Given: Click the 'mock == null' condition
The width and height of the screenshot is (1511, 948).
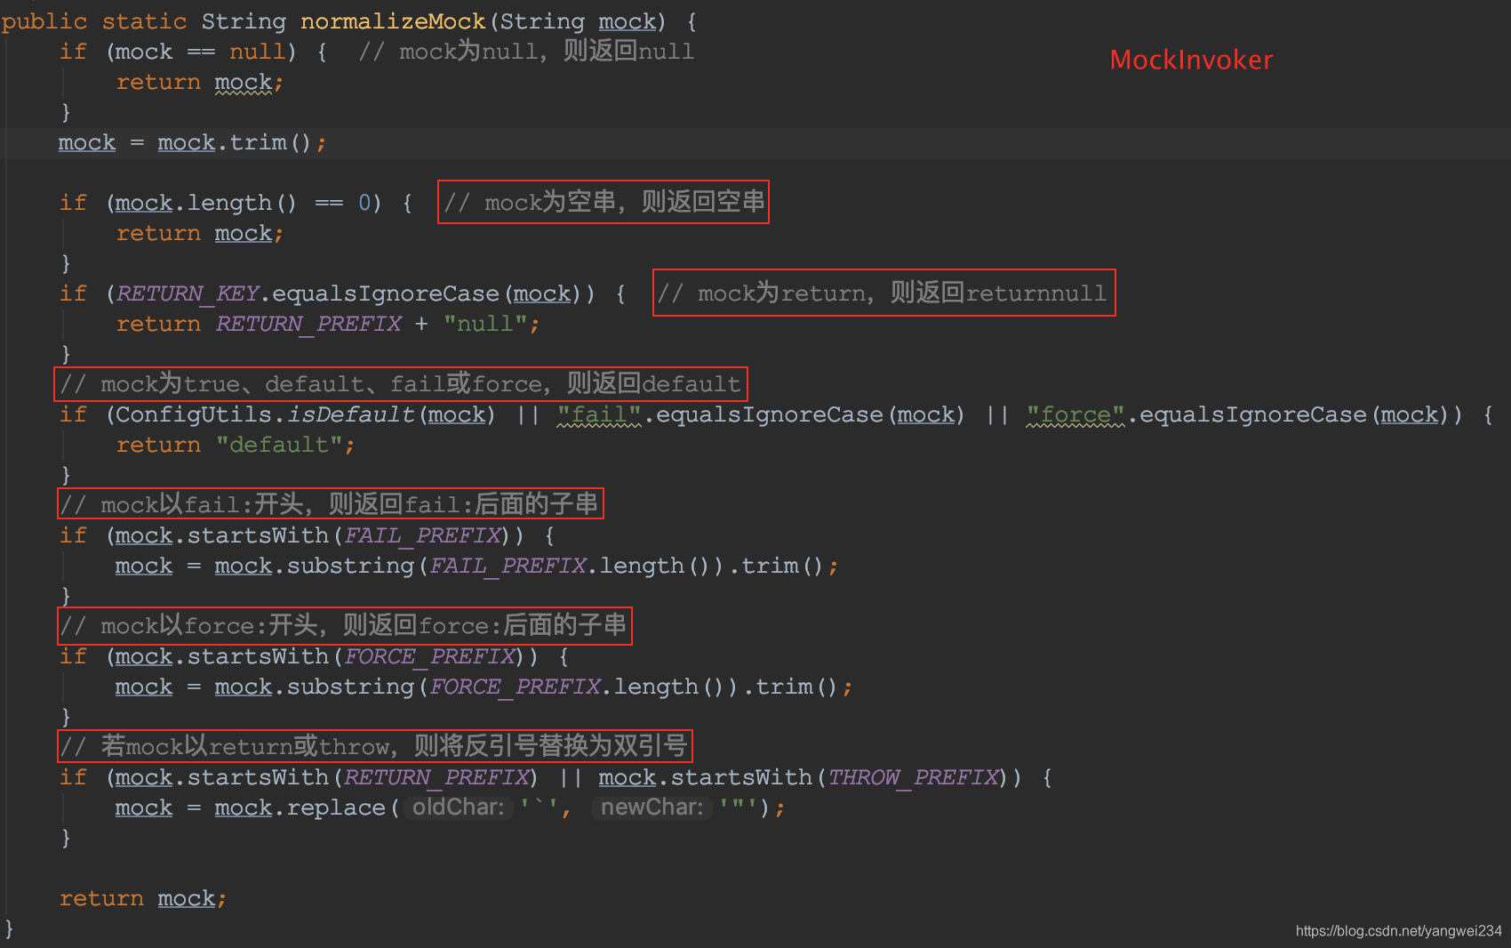Looking at the screenshot, I should pyautogui.click(x=200, y=52).
